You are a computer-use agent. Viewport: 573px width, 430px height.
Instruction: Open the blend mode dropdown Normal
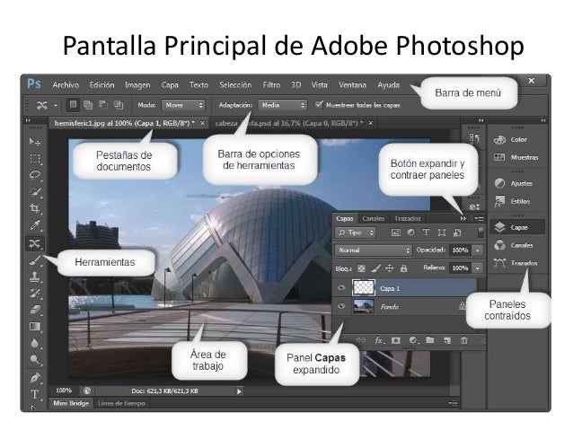click(x=374, y=250)
